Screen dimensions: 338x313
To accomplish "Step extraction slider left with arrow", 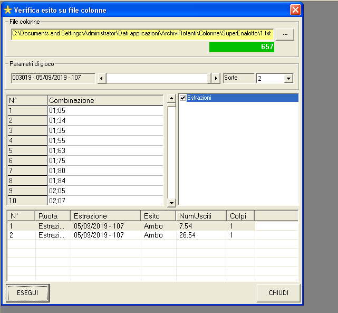I will point(102,78).
